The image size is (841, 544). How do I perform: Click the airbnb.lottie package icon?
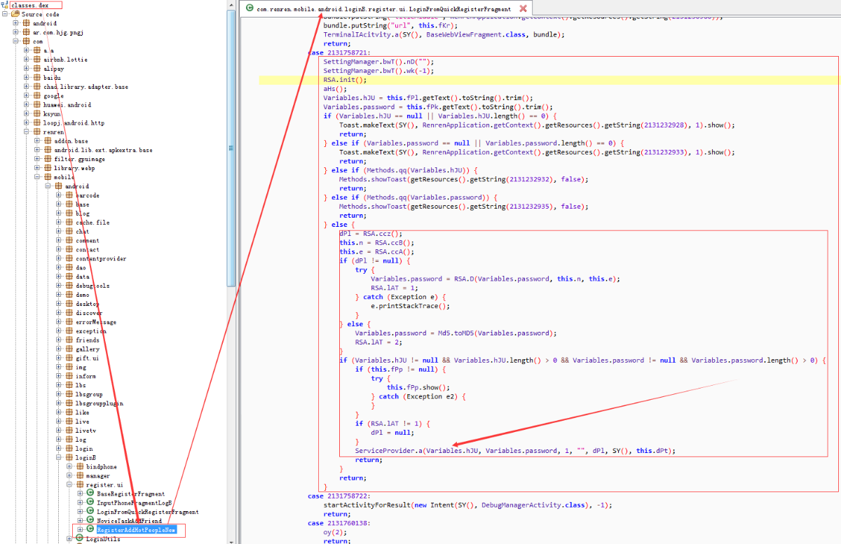[37, 60]
